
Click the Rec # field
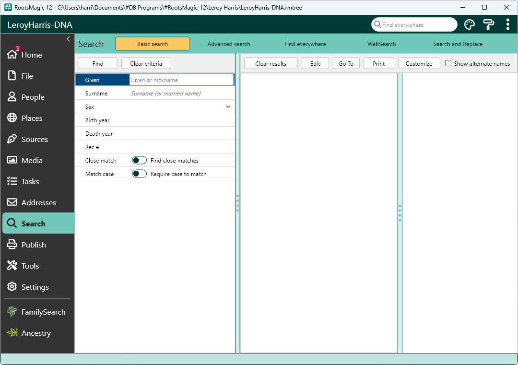pyautogui.click(x=181, y=147)
